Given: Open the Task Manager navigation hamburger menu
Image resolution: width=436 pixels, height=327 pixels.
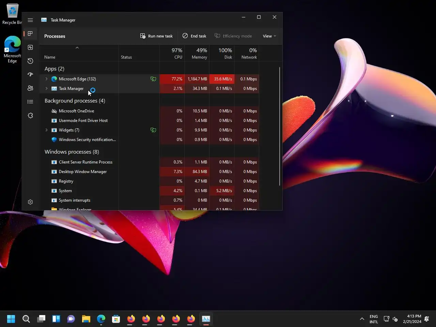Looking at the screenshot, I should (x=30, y=20).
